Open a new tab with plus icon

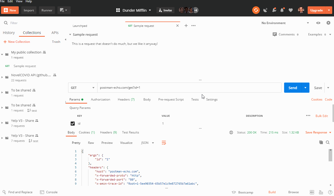186,26
